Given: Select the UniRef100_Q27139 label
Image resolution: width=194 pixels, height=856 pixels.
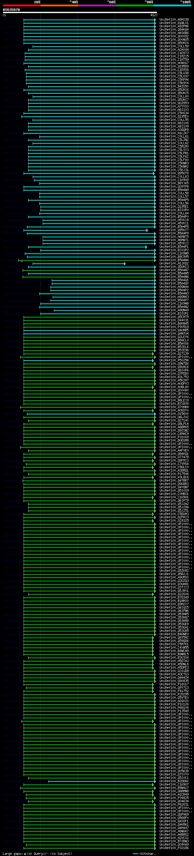Looking at the screenshot, I should click(x=174, y=354).
